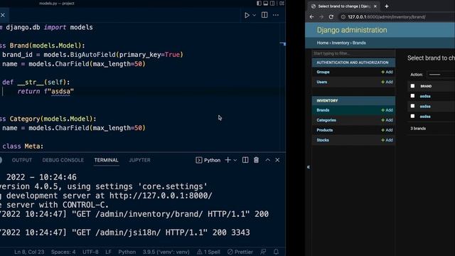Close the Select brand to change tab
The width and height of the screenshot is (455, 256).
[375, 6]
